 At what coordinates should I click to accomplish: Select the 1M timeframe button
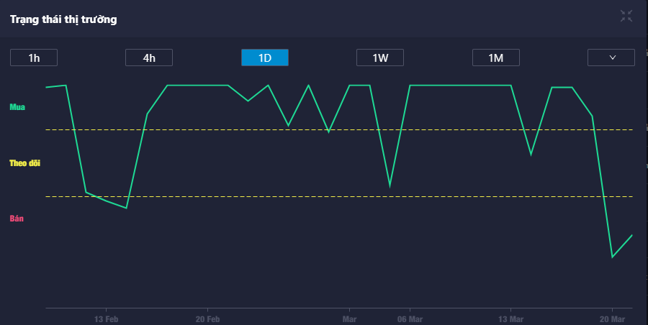coord(495,58)
